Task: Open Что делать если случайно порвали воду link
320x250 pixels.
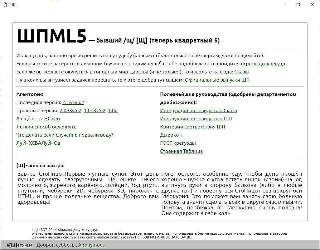Action: 65,135
